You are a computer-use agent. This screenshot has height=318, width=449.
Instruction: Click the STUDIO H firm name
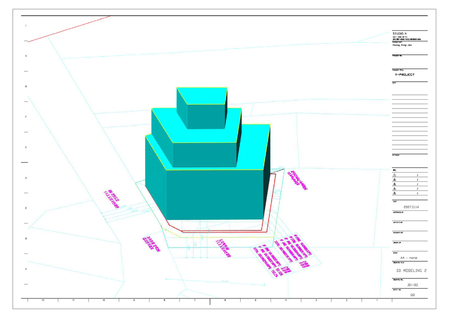400,33
